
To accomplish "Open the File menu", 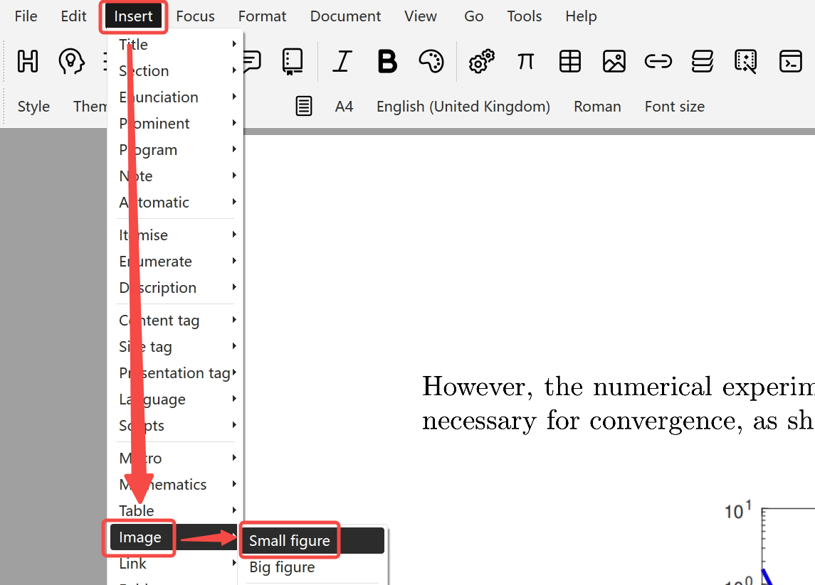I will pyautogui.click(x=26, y=16).
